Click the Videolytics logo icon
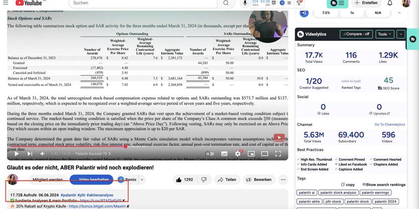Viewport: 419px width, 209px height. click(x=300, y=34)
